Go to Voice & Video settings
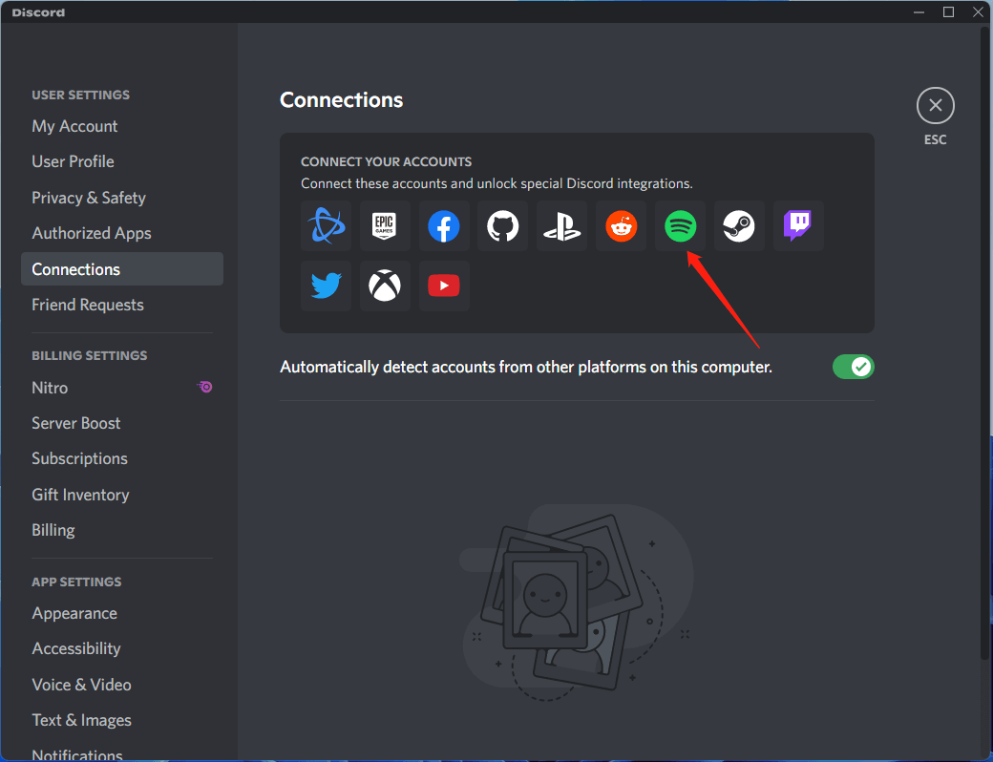993x762 pixels. 122,685
